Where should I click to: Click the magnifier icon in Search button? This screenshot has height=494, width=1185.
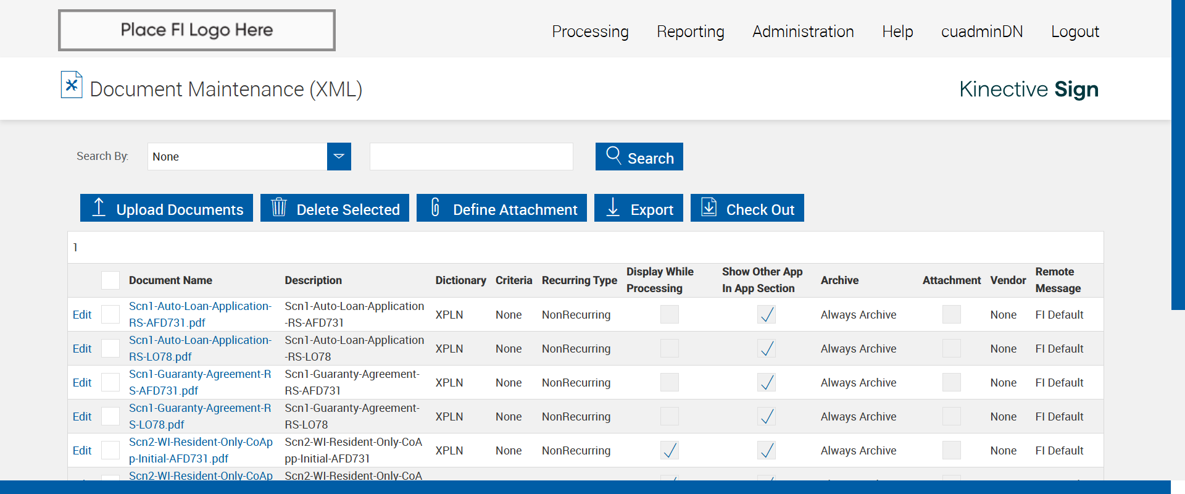pos(613,155)
